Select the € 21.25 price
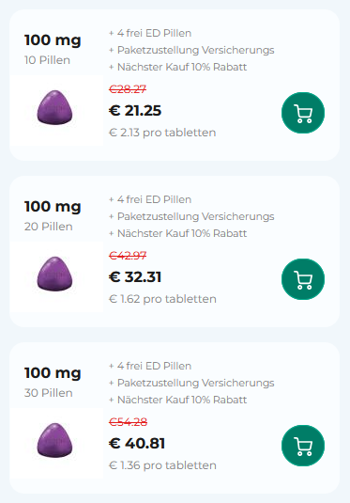The image size is (350, 503). 135,111
